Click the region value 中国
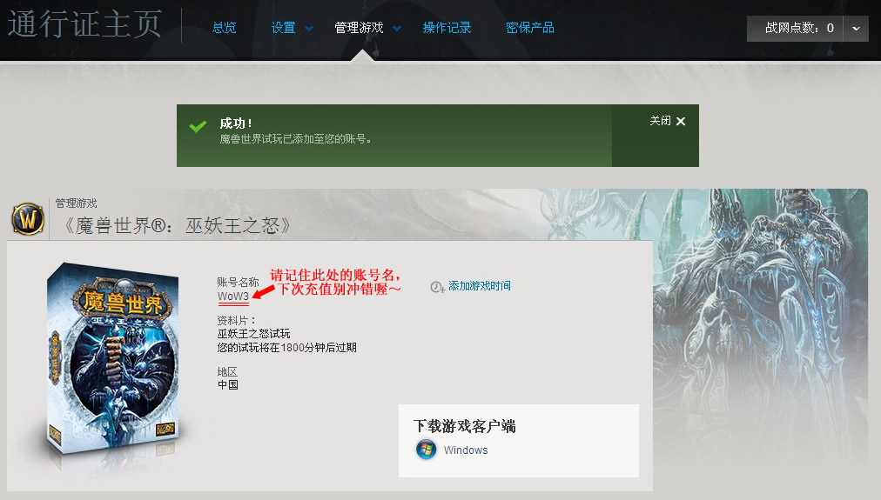The width and height of the screenshot is (881, 500). [228, 385]
